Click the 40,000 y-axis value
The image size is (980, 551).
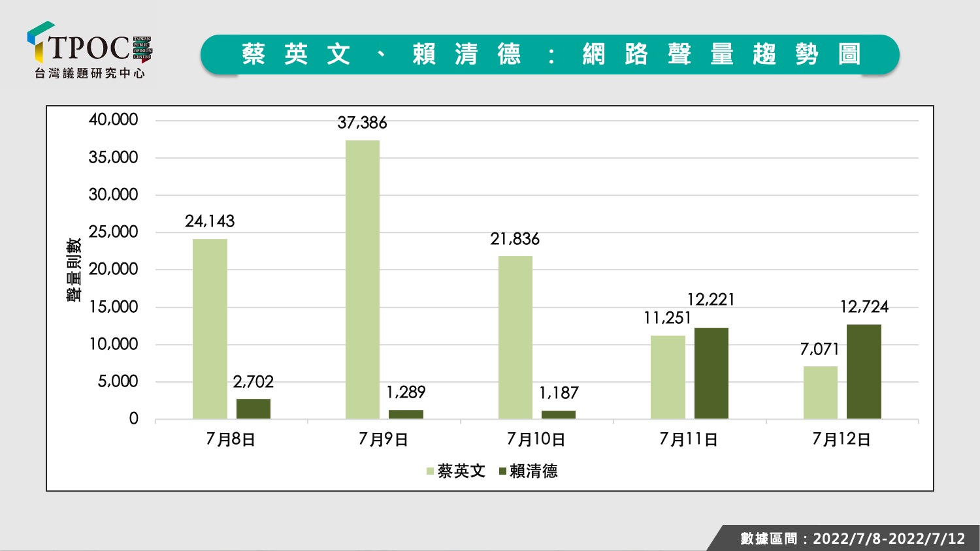tap(114, 119)
